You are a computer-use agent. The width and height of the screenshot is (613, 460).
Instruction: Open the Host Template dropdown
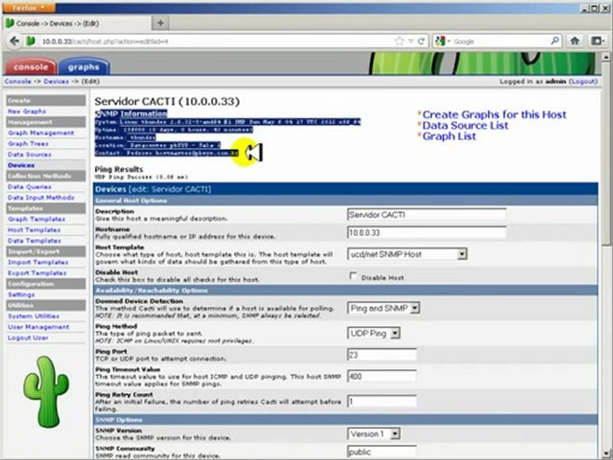point(407,254)
